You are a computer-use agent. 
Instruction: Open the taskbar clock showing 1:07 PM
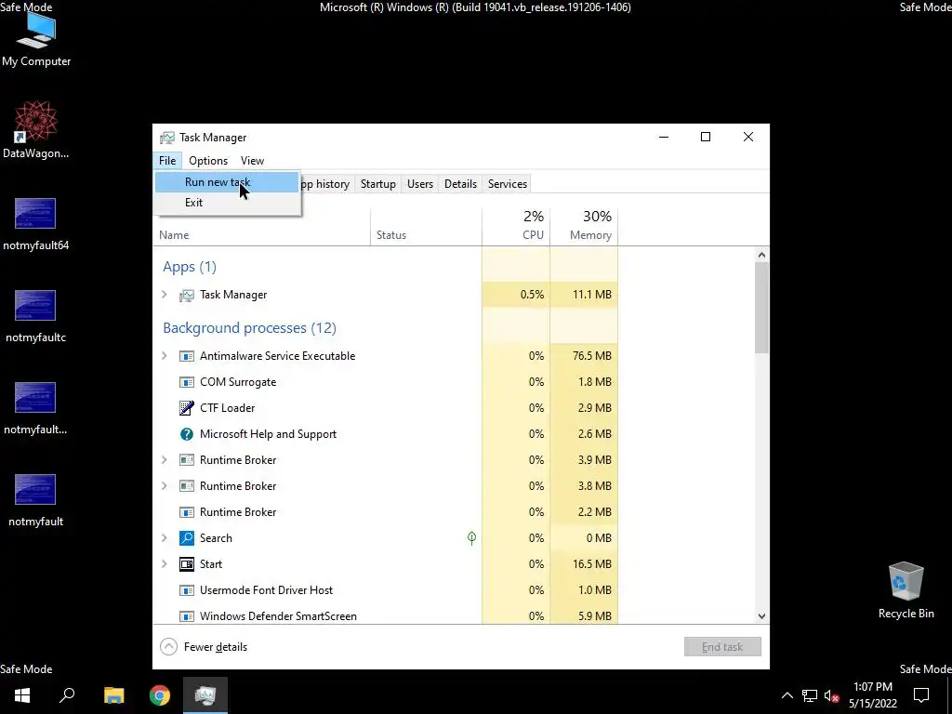click(x=872, y=695)
